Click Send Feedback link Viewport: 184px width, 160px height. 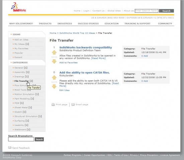coord(21,148)
